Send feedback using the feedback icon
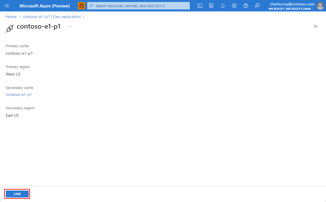 (x=257, y=6)
